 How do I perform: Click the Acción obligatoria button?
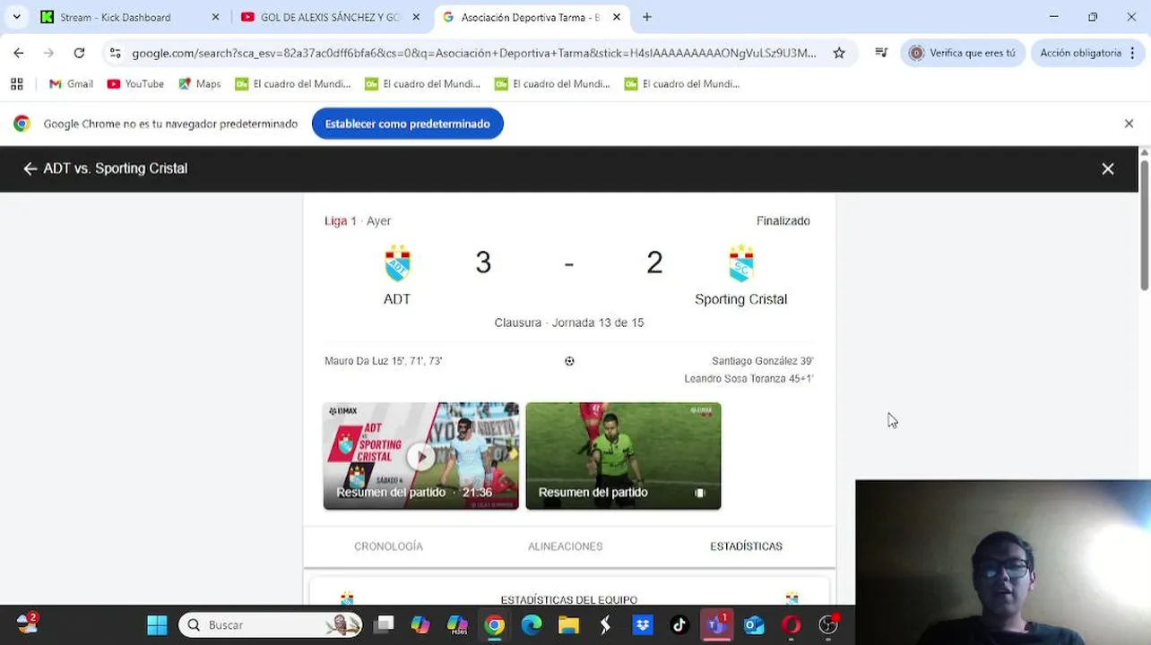coord(1088,53)
